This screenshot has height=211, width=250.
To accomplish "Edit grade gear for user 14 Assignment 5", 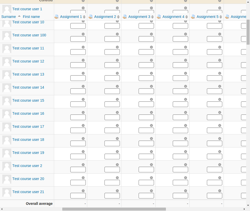I will 220,86.
